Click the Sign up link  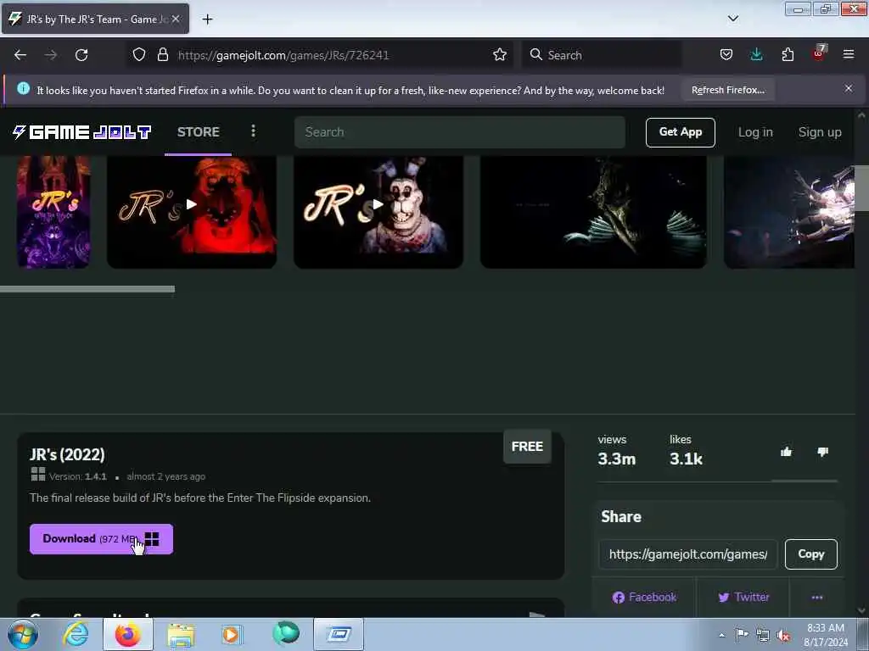pos(819,132)
